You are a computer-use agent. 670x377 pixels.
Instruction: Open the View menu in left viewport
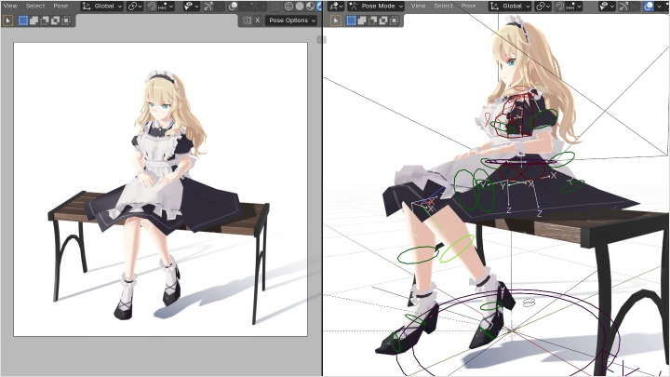click(10, 6)
